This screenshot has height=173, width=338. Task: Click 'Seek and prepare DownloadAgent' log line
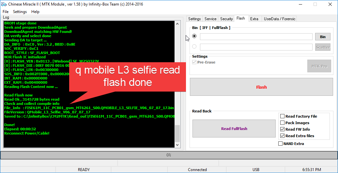pyautogui.click(x=35, y=28)
